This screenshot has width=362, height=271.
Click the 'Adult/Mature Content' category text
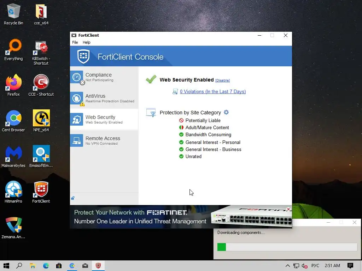207,127
